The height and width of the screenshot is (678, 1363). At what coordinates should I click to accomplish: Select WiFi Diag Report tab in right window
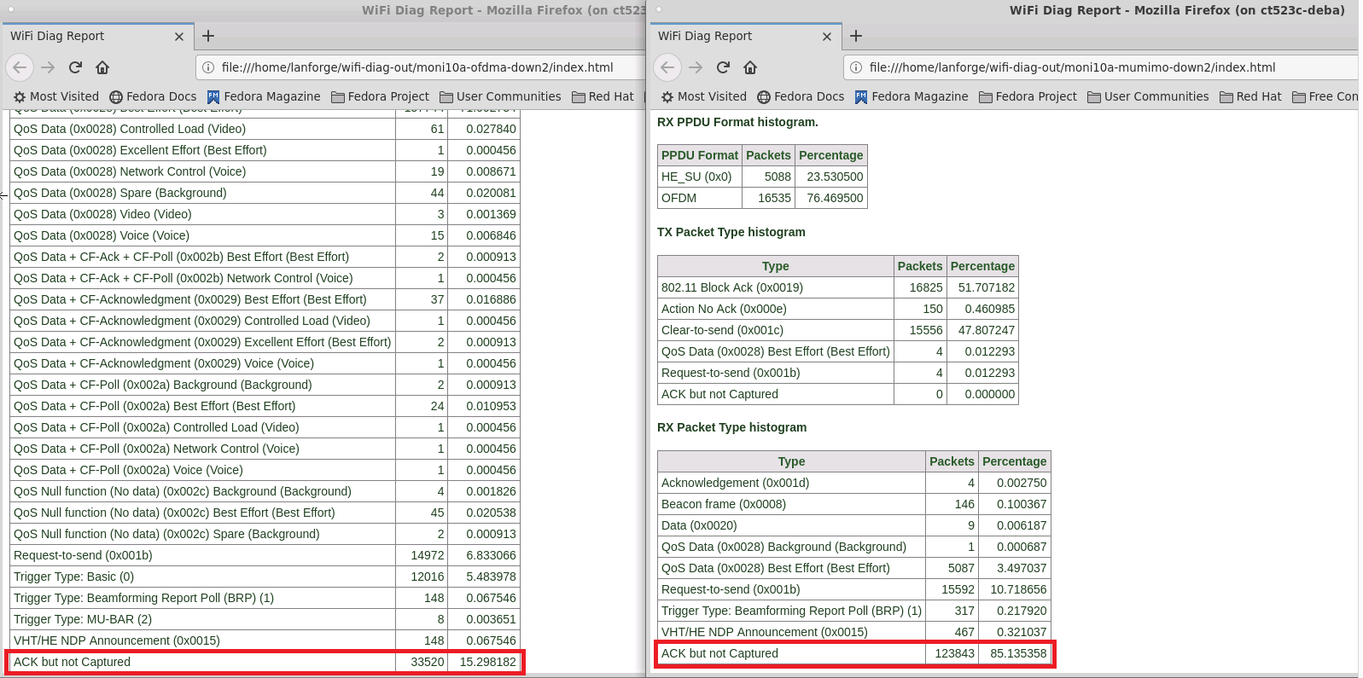click(x=746, y=36)
